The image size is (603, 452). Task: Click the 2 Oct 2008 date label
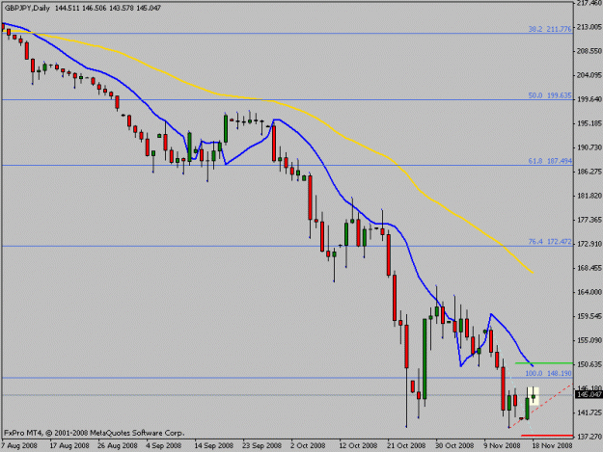pos(308,446)
